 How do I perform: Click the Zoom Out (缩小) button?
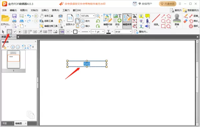click(85, 26)
